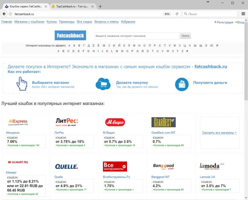This screenshot has width=248, height=200.
Task: Click the wallet icon
Action: pos(182,84)
